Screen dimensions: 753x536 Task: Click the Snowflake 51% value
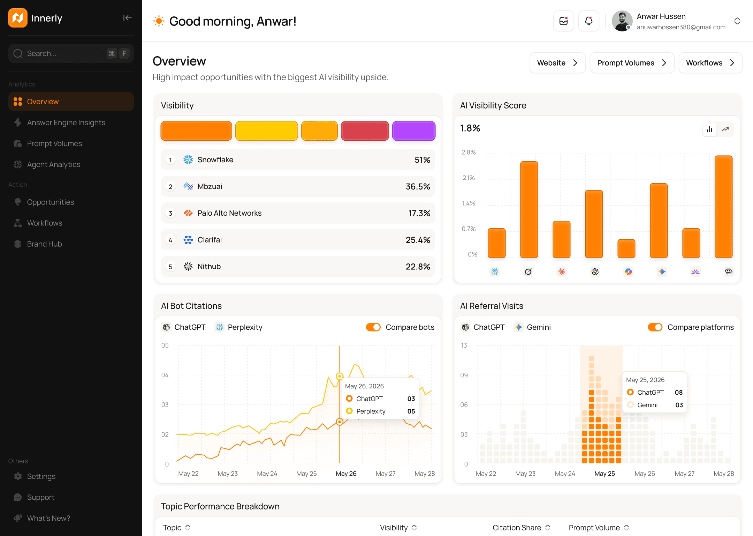(x=422, y=160)
